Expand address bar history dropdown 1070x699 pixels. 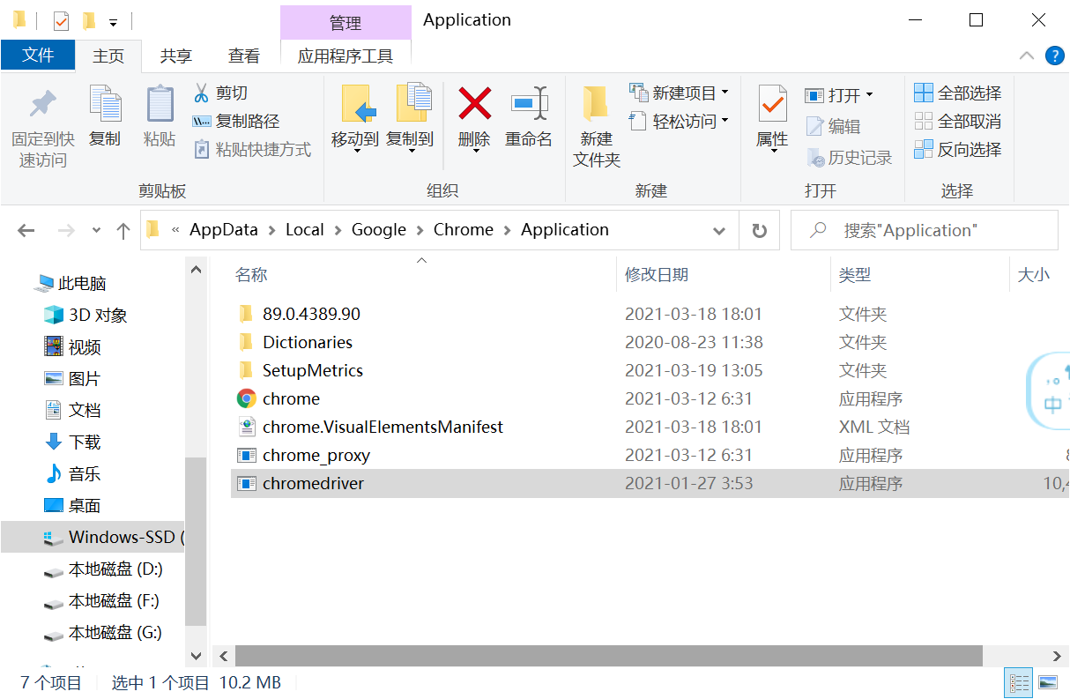pos(719,230)
